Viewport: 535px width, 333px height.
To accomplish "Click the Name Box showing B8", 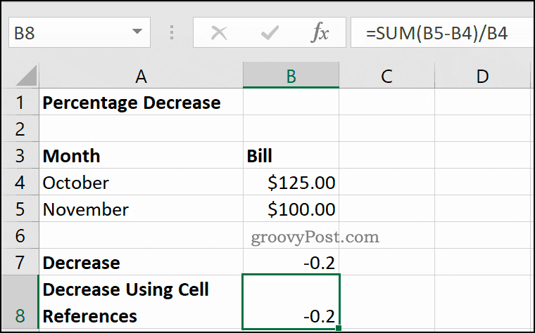I will click(79, 32).
